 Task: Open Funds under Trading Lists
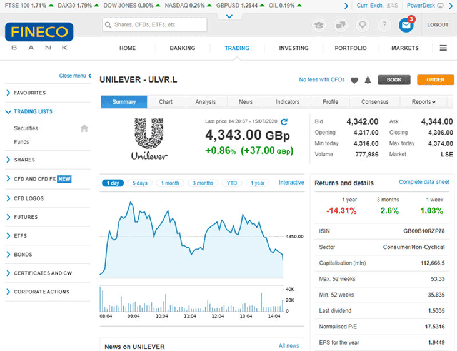(x=21, y=142)
